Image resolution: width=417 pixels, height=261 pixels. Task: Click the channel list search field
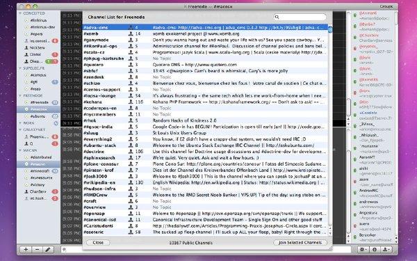[x=300, y=17]
